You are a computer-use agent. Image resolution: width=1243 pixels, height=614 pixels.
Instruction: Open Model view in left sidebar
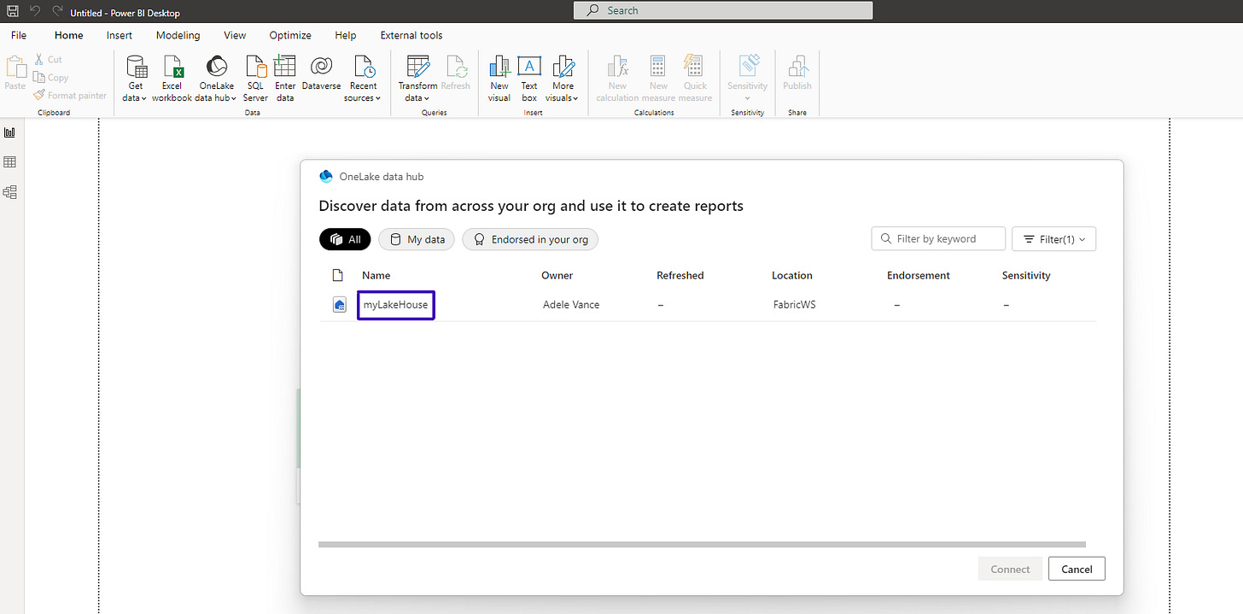[x=10, y=192]
